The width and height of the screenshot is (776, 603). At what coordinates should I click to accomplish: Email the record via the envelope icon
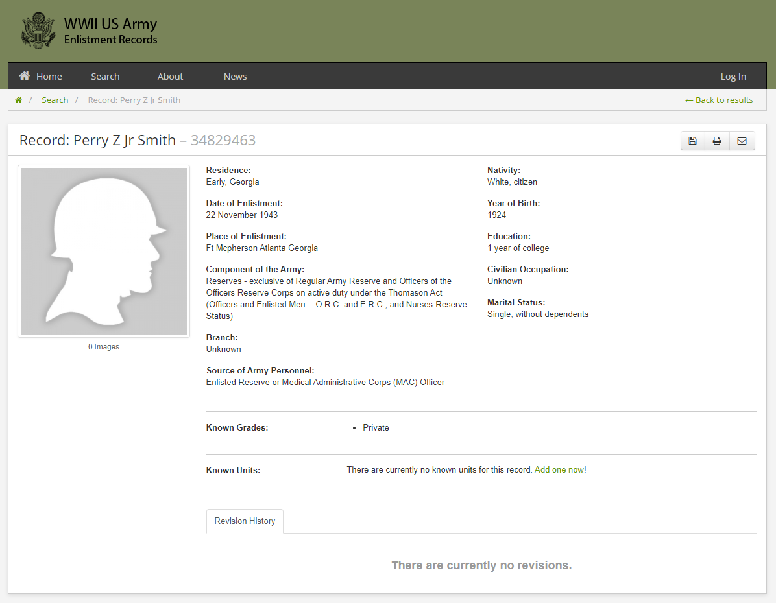click(742, 141)
